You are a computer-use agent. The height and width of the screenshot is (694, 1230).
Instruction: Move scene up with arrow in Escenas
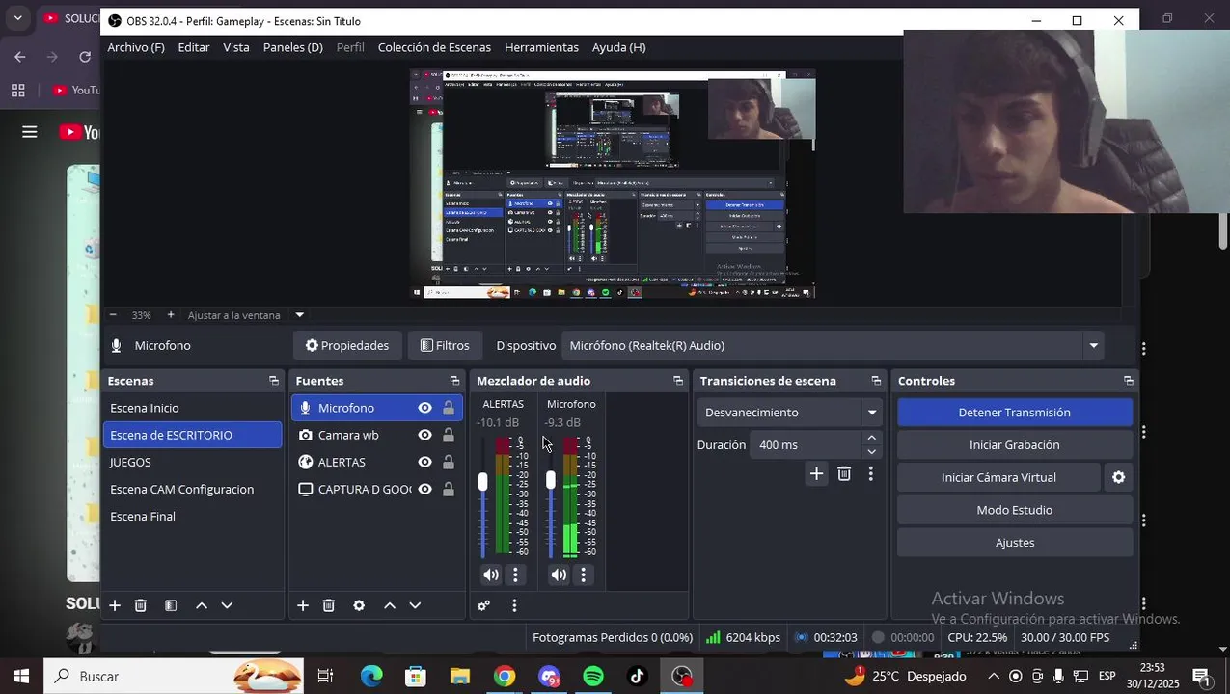tap(202, 605)
